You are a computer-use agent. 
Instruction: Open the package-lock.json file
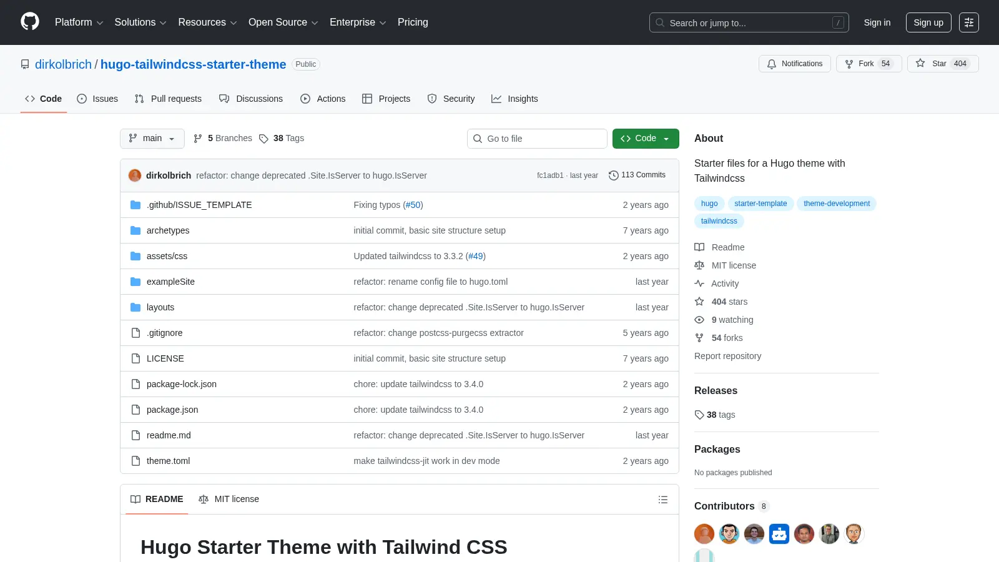click(182, 384)
